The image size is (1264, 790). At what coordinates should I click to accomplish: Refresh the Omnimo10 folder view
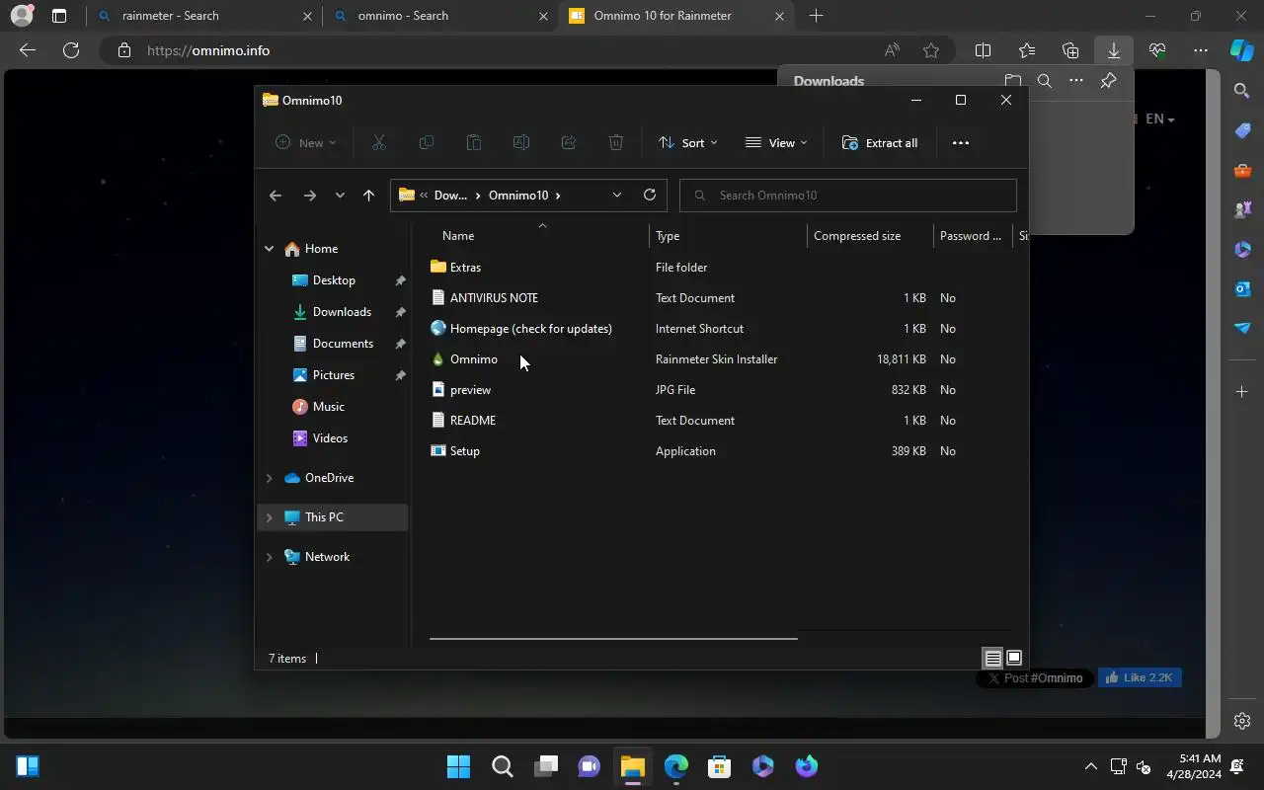(x=650, y=195)
